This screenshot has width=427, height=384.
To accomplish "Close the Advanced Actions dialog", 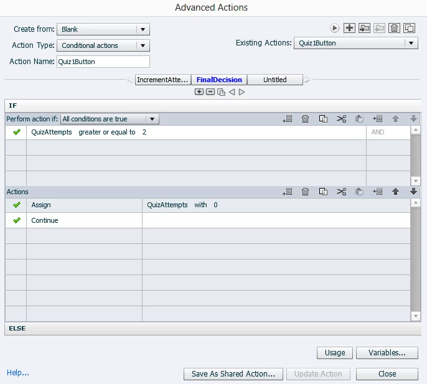I will pos(387,374).
